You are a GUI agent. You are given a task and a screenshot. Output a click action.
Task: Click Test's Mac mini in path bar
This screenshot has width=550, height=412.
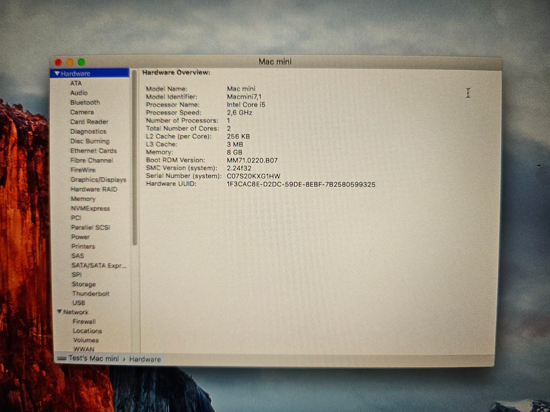click(93, 358)
